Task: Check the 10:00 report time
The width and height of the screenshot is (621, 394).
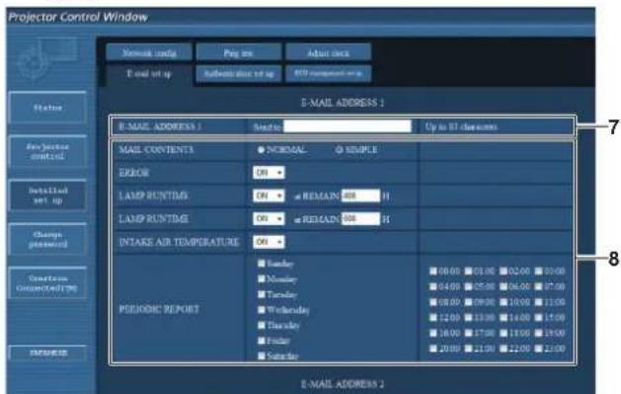Action: pos(504,302)
